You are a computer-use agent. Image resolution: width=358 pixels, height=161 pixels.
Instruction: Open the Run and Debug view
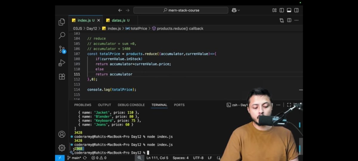(x=62, y=63)
